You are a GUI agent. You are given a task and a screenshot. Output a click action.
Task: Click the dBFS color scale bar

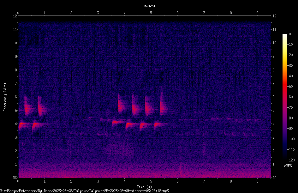pyautogui.click(x=284, y=97)
